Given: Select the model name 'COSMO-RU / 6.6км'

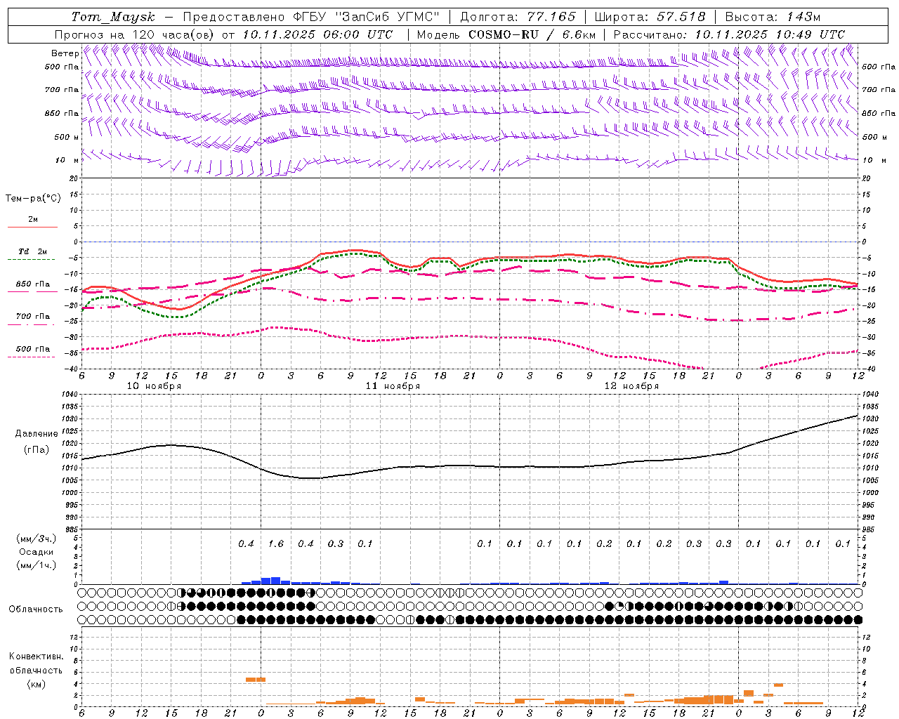Looking at the screenshot, I should (x=532, y=34).
